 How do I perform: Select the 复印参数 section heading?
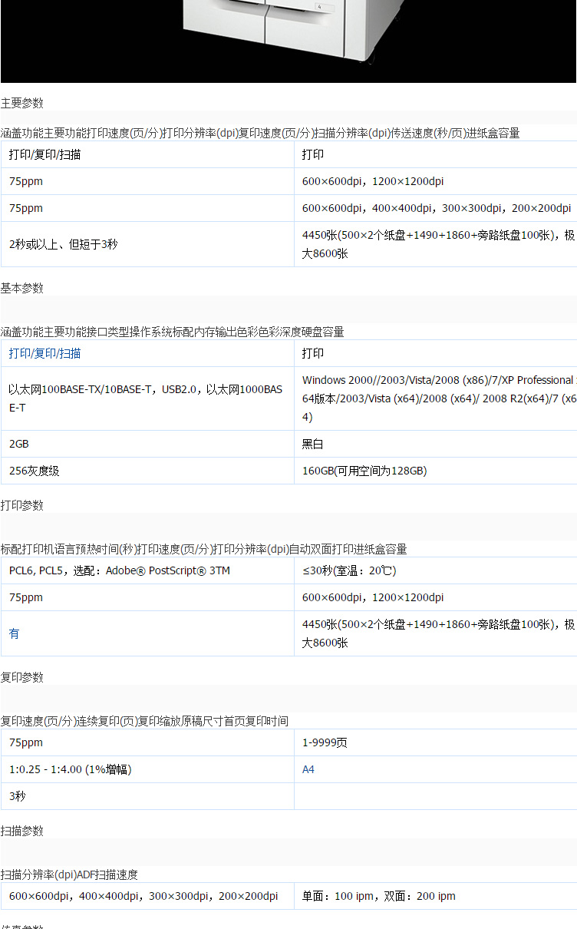(x=22, y=677)
